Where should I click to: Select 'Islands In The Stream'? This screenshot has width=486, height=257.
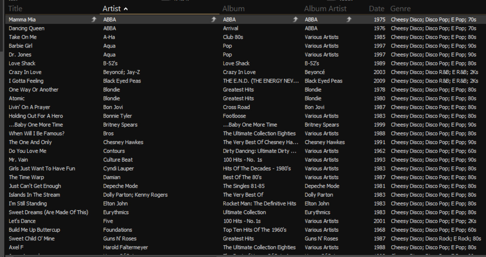pos(34,195)
